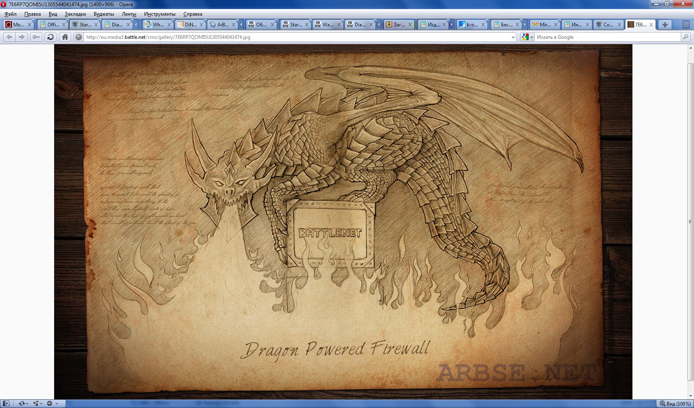Click the address bar URL field
Image resolution: width=694 pixels, height=408 pixels.
tap(297, 37)
